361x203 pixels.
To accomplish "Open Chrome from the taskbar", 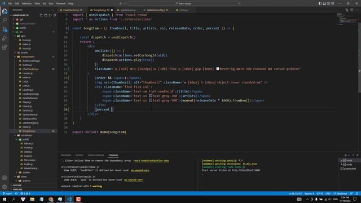I will tap(51, 199).
